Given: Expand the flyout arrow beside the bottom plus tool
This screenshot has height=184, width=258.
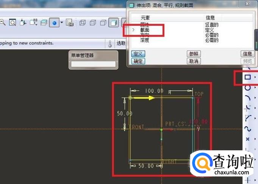Looking at the screenshot, I should (x=255, y=180).
